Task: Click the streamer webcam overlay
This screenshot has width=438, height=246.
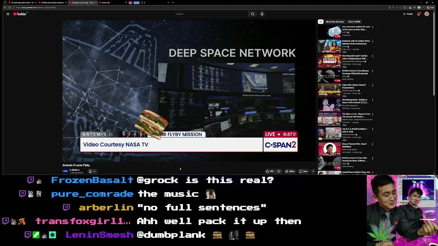Action: pos(402,210)
